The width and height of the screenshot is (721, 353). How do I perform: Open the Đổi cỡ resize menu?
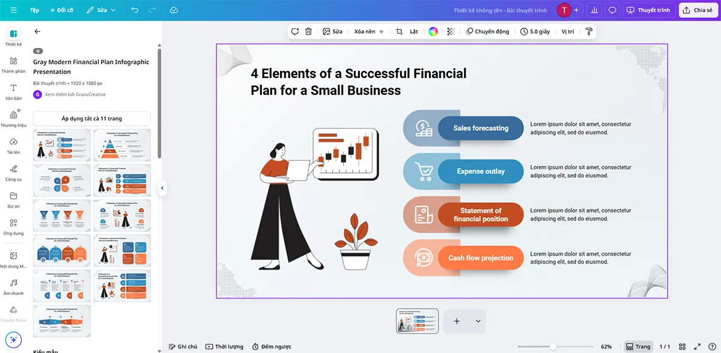tap(61, 10)
